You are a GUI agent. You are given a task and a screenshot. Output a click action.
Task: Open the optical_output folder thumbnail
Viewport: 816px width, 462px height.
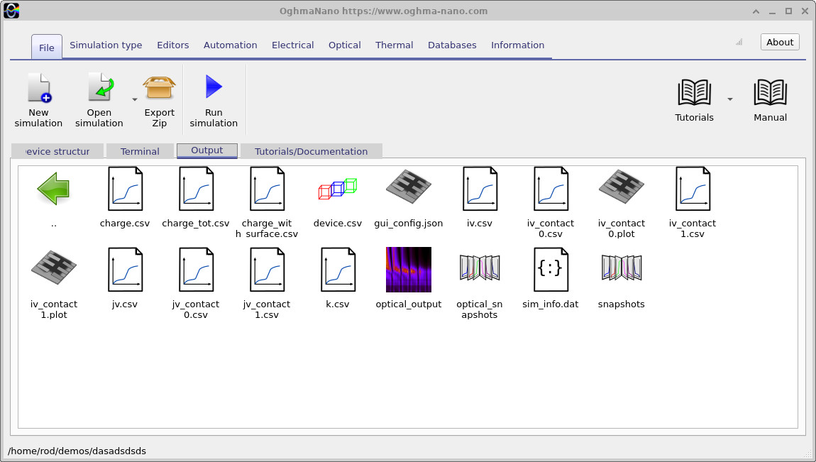click(409, 270)
